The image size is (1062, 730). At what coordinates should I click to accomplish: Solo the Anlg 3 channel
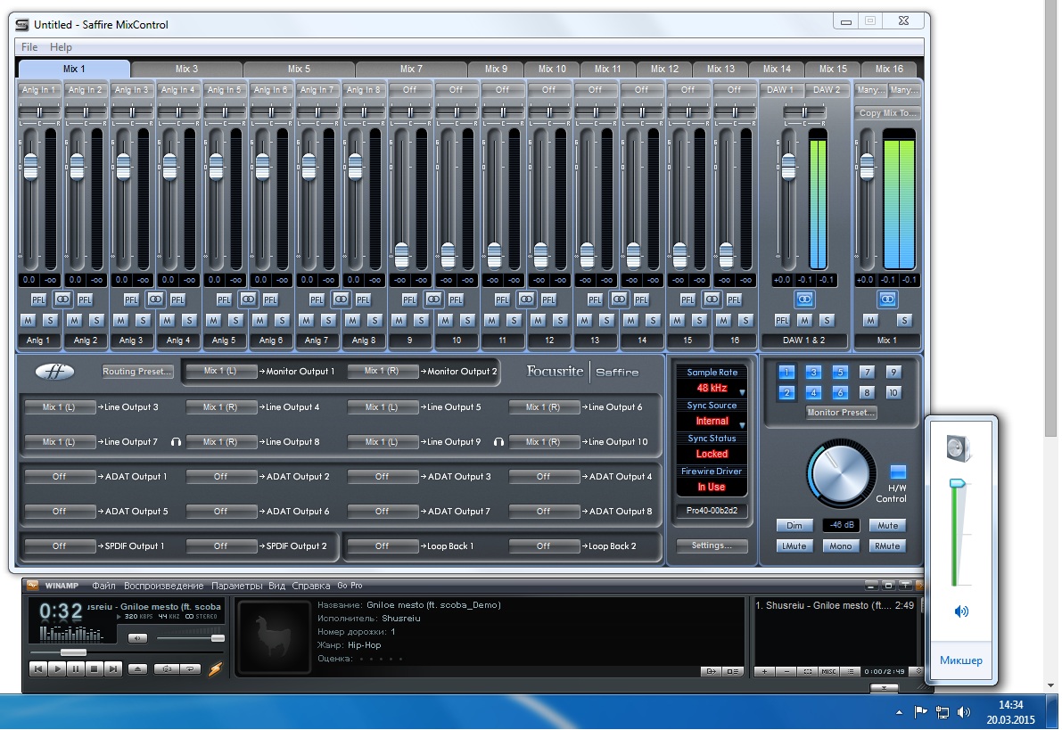[143, 320]
